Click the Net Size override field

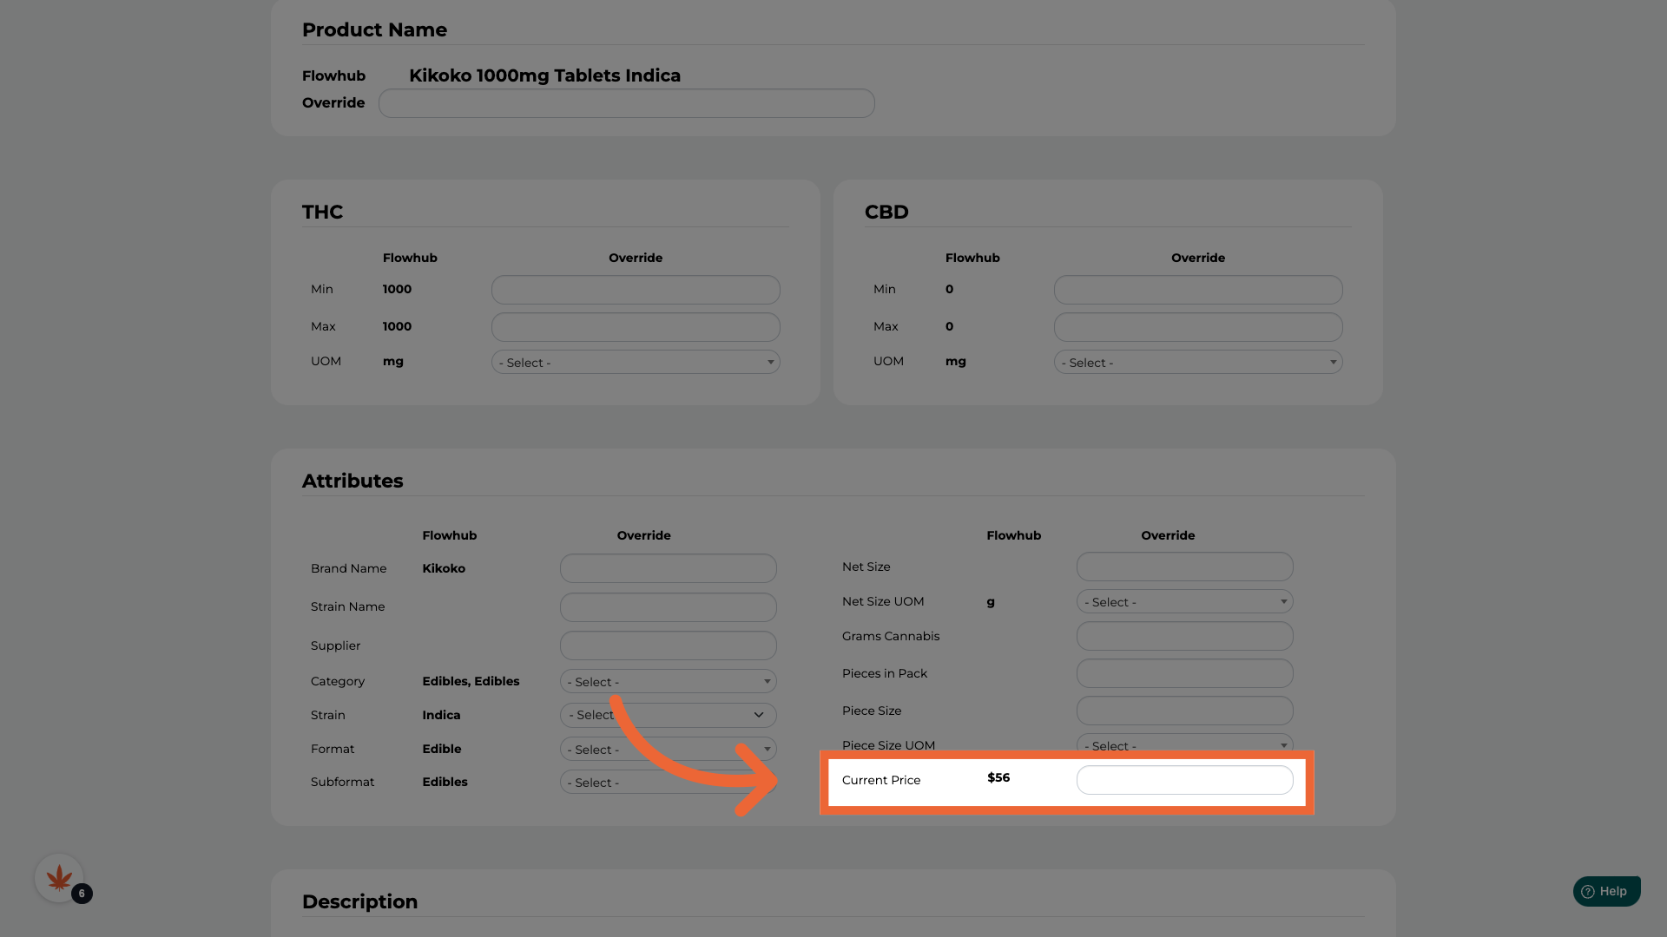(x=1184, y=567)
